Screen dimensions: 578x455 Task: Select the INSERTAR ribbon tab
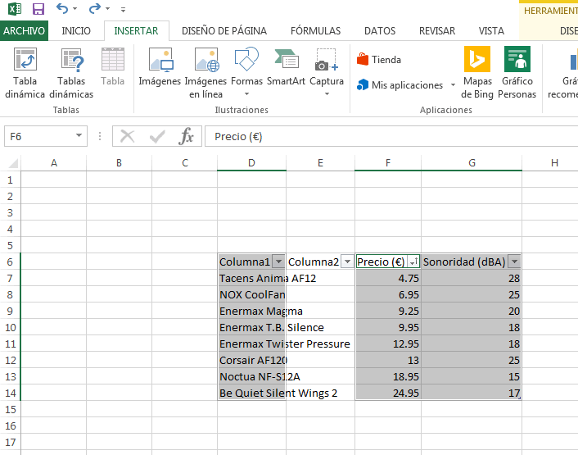click(136, 30)
